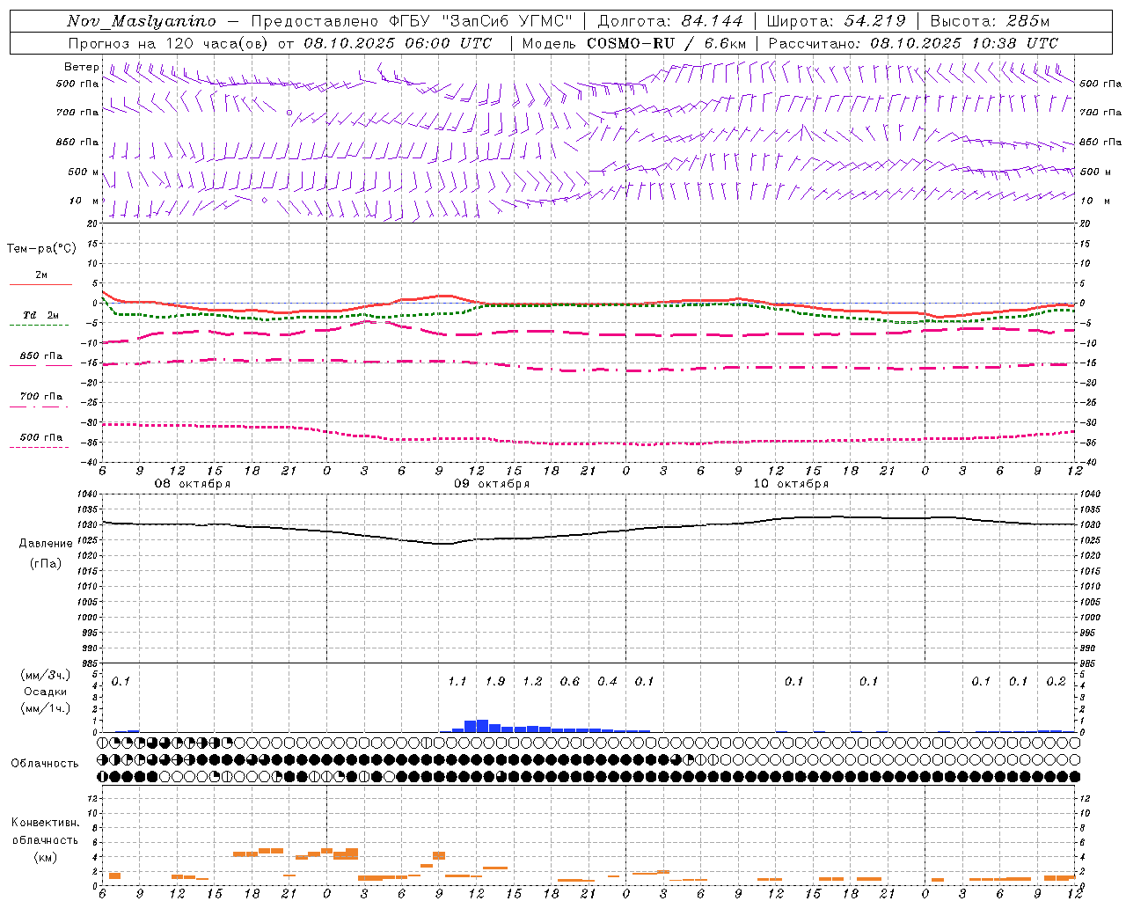Click the 2м temperature legend entry

(41, 275)
